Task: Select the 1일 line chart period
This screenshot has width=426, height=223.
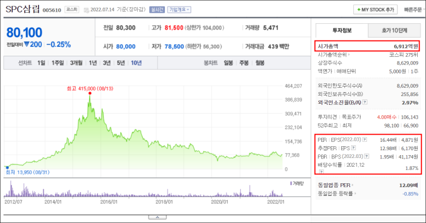Action: pyautogui.click(x=41, y=63)
